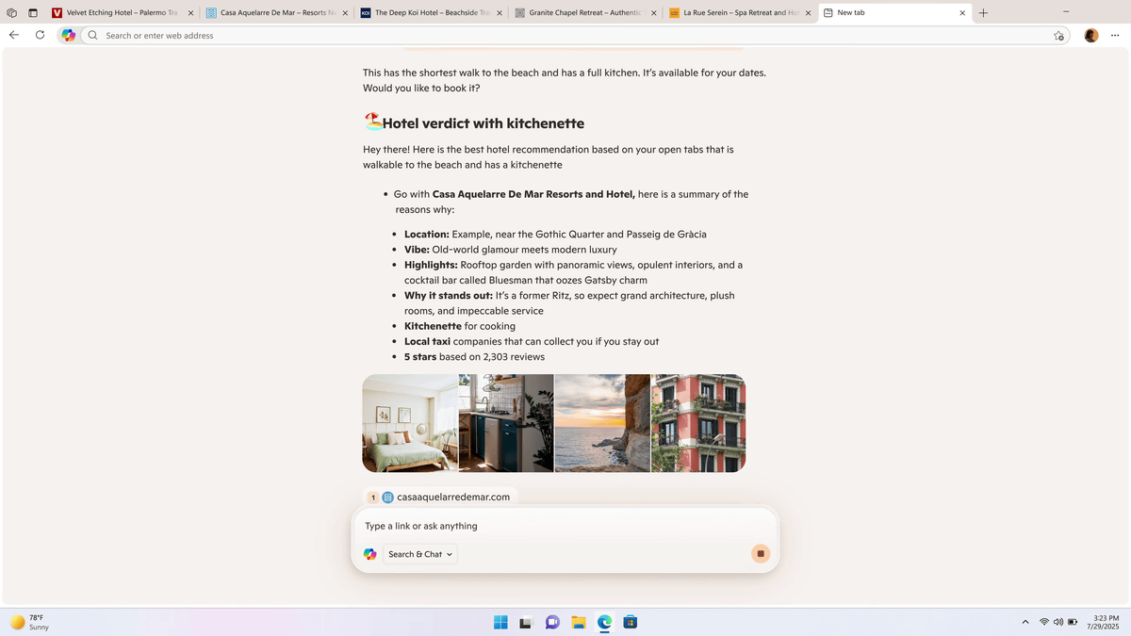The width and height of the screenshot is (1131, 636).
Task: Open the bedroom photo thumbnail
Action: tap(410, 423)
